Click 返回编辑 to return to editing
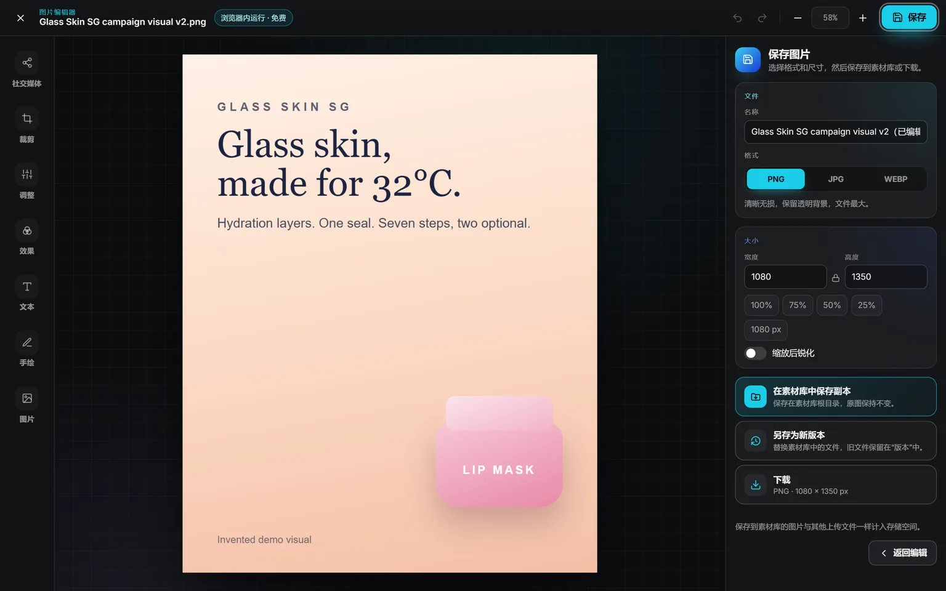The image size is (946, 591). (902, 553)
